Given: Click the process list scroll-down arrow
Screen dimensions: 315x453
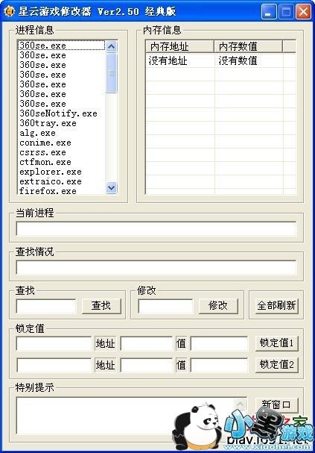Looking at the screenshot, I should [112, 188].
